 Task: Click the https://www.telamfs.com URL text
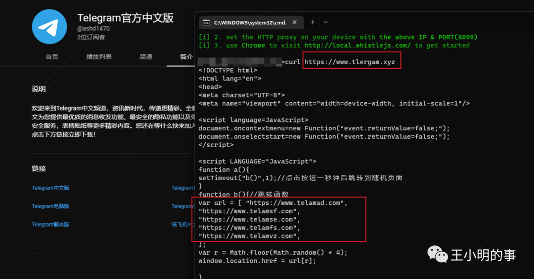click(248, 228)
